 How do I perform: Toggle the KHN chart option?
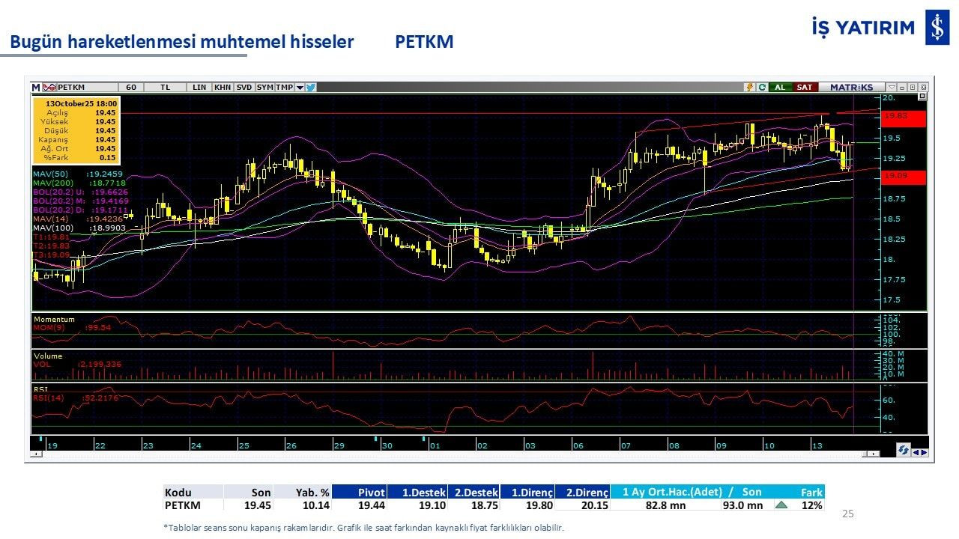point(223,88)
